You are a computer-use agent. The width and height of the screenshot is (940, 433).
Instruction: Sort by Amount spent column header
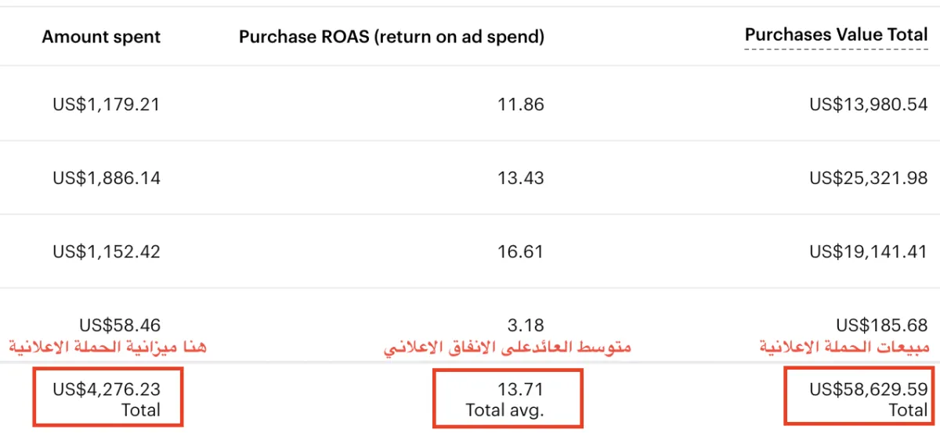pos(101,37)
